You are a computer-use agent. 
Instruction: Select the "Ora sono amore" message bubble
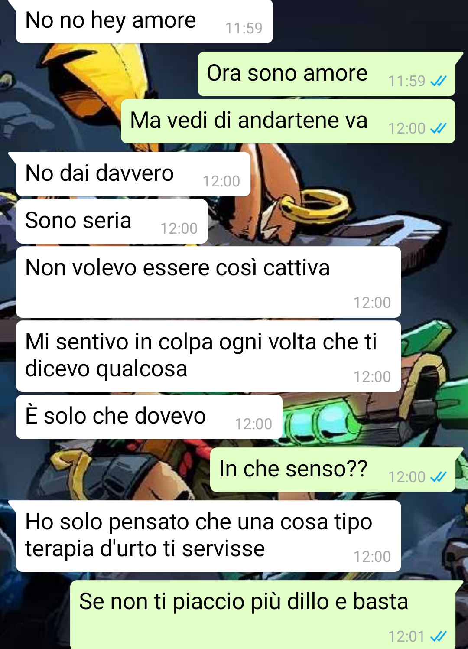pos(326,74)
